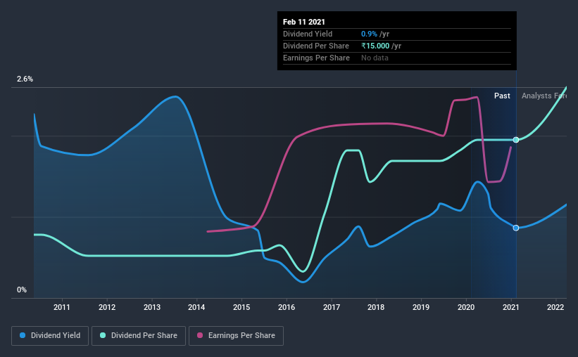578x357 pixels.
Task: Click the pink Earnings Per Share legend dot
Action: (x=200, y=335)
